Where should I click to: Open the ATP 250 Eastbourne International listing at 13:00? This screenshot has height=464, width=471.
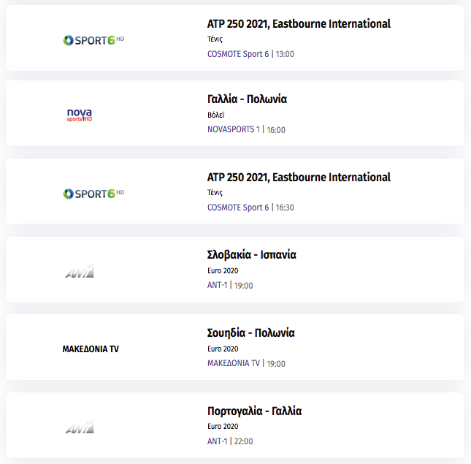[299, 24]
